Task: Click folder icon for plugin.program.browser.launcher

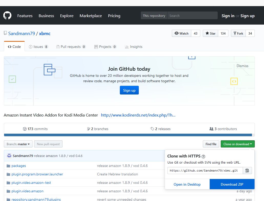Action: coord(8,174)
